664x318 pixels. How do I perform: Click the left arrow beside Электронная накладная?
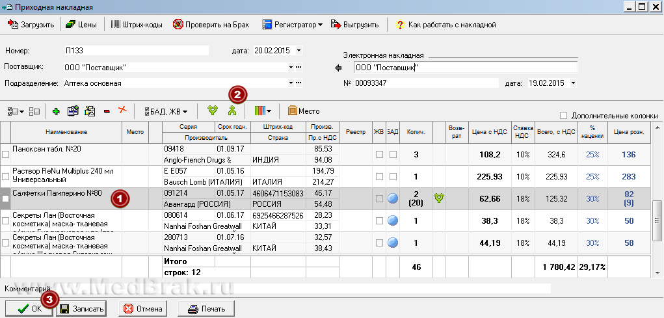pyautogui.click(x=338, y=68)
